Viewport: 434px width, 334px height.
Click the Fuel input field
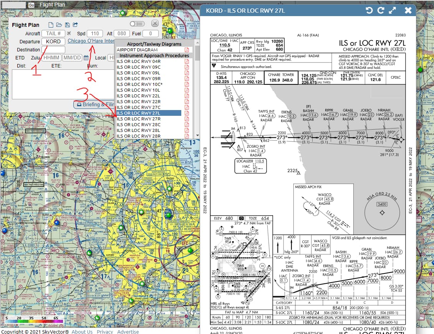(150, 33)
